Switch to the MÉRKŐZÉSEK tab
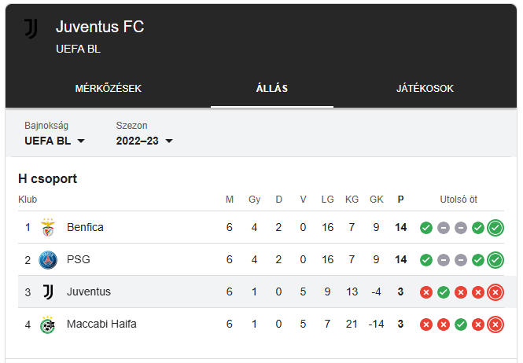523x363 pixels. tap(108, 89)
